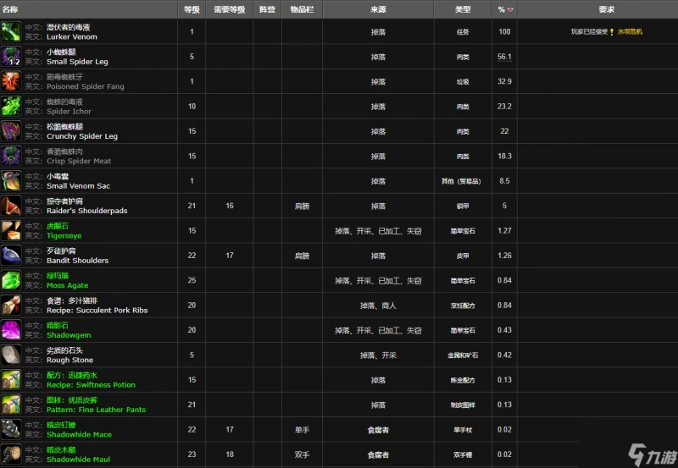Click the Spider Ichor item icon
Screen dimensions: 678x468
pos(11,107)
